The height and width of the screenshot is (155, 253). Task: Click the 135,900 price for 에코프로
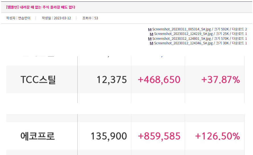click(109, 136)
